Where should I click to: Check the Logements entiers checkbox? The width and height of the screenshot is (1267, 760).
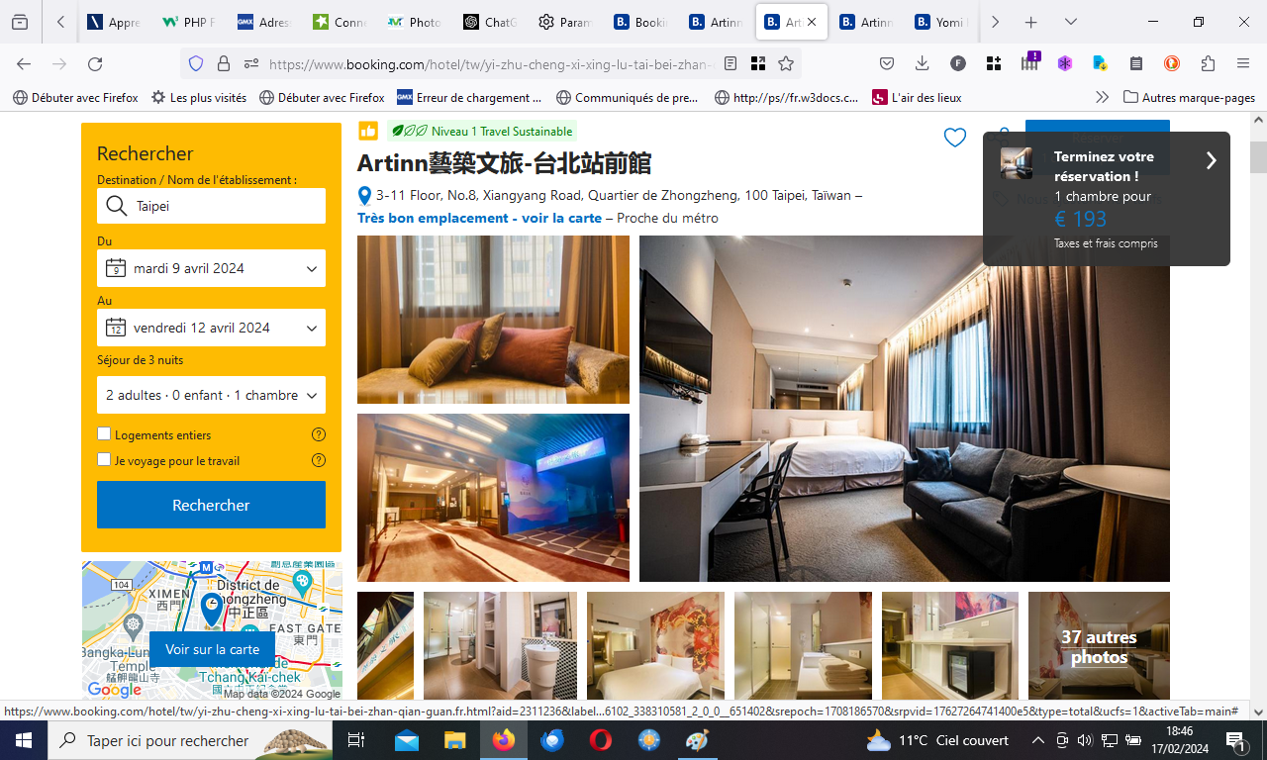coord(104,434)
